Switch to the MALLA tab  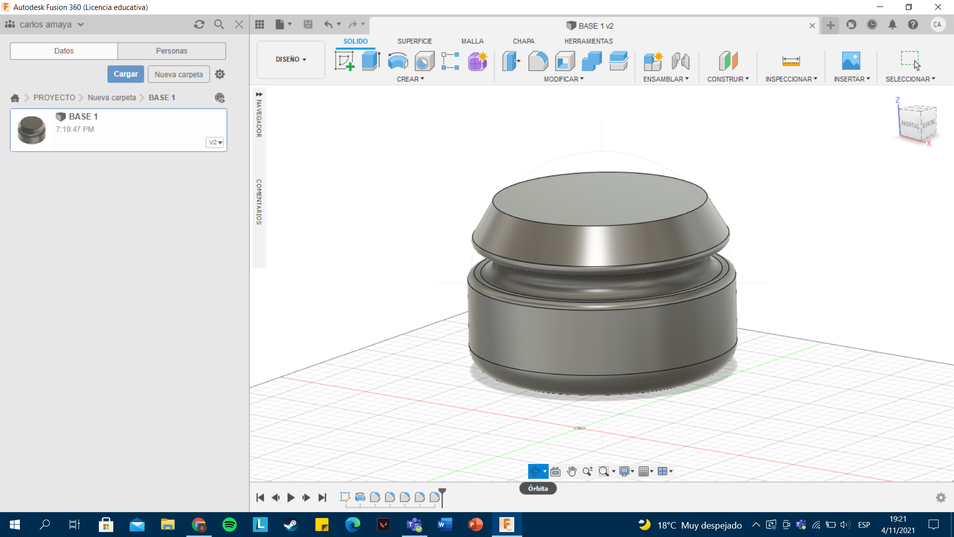pos(472,41)
